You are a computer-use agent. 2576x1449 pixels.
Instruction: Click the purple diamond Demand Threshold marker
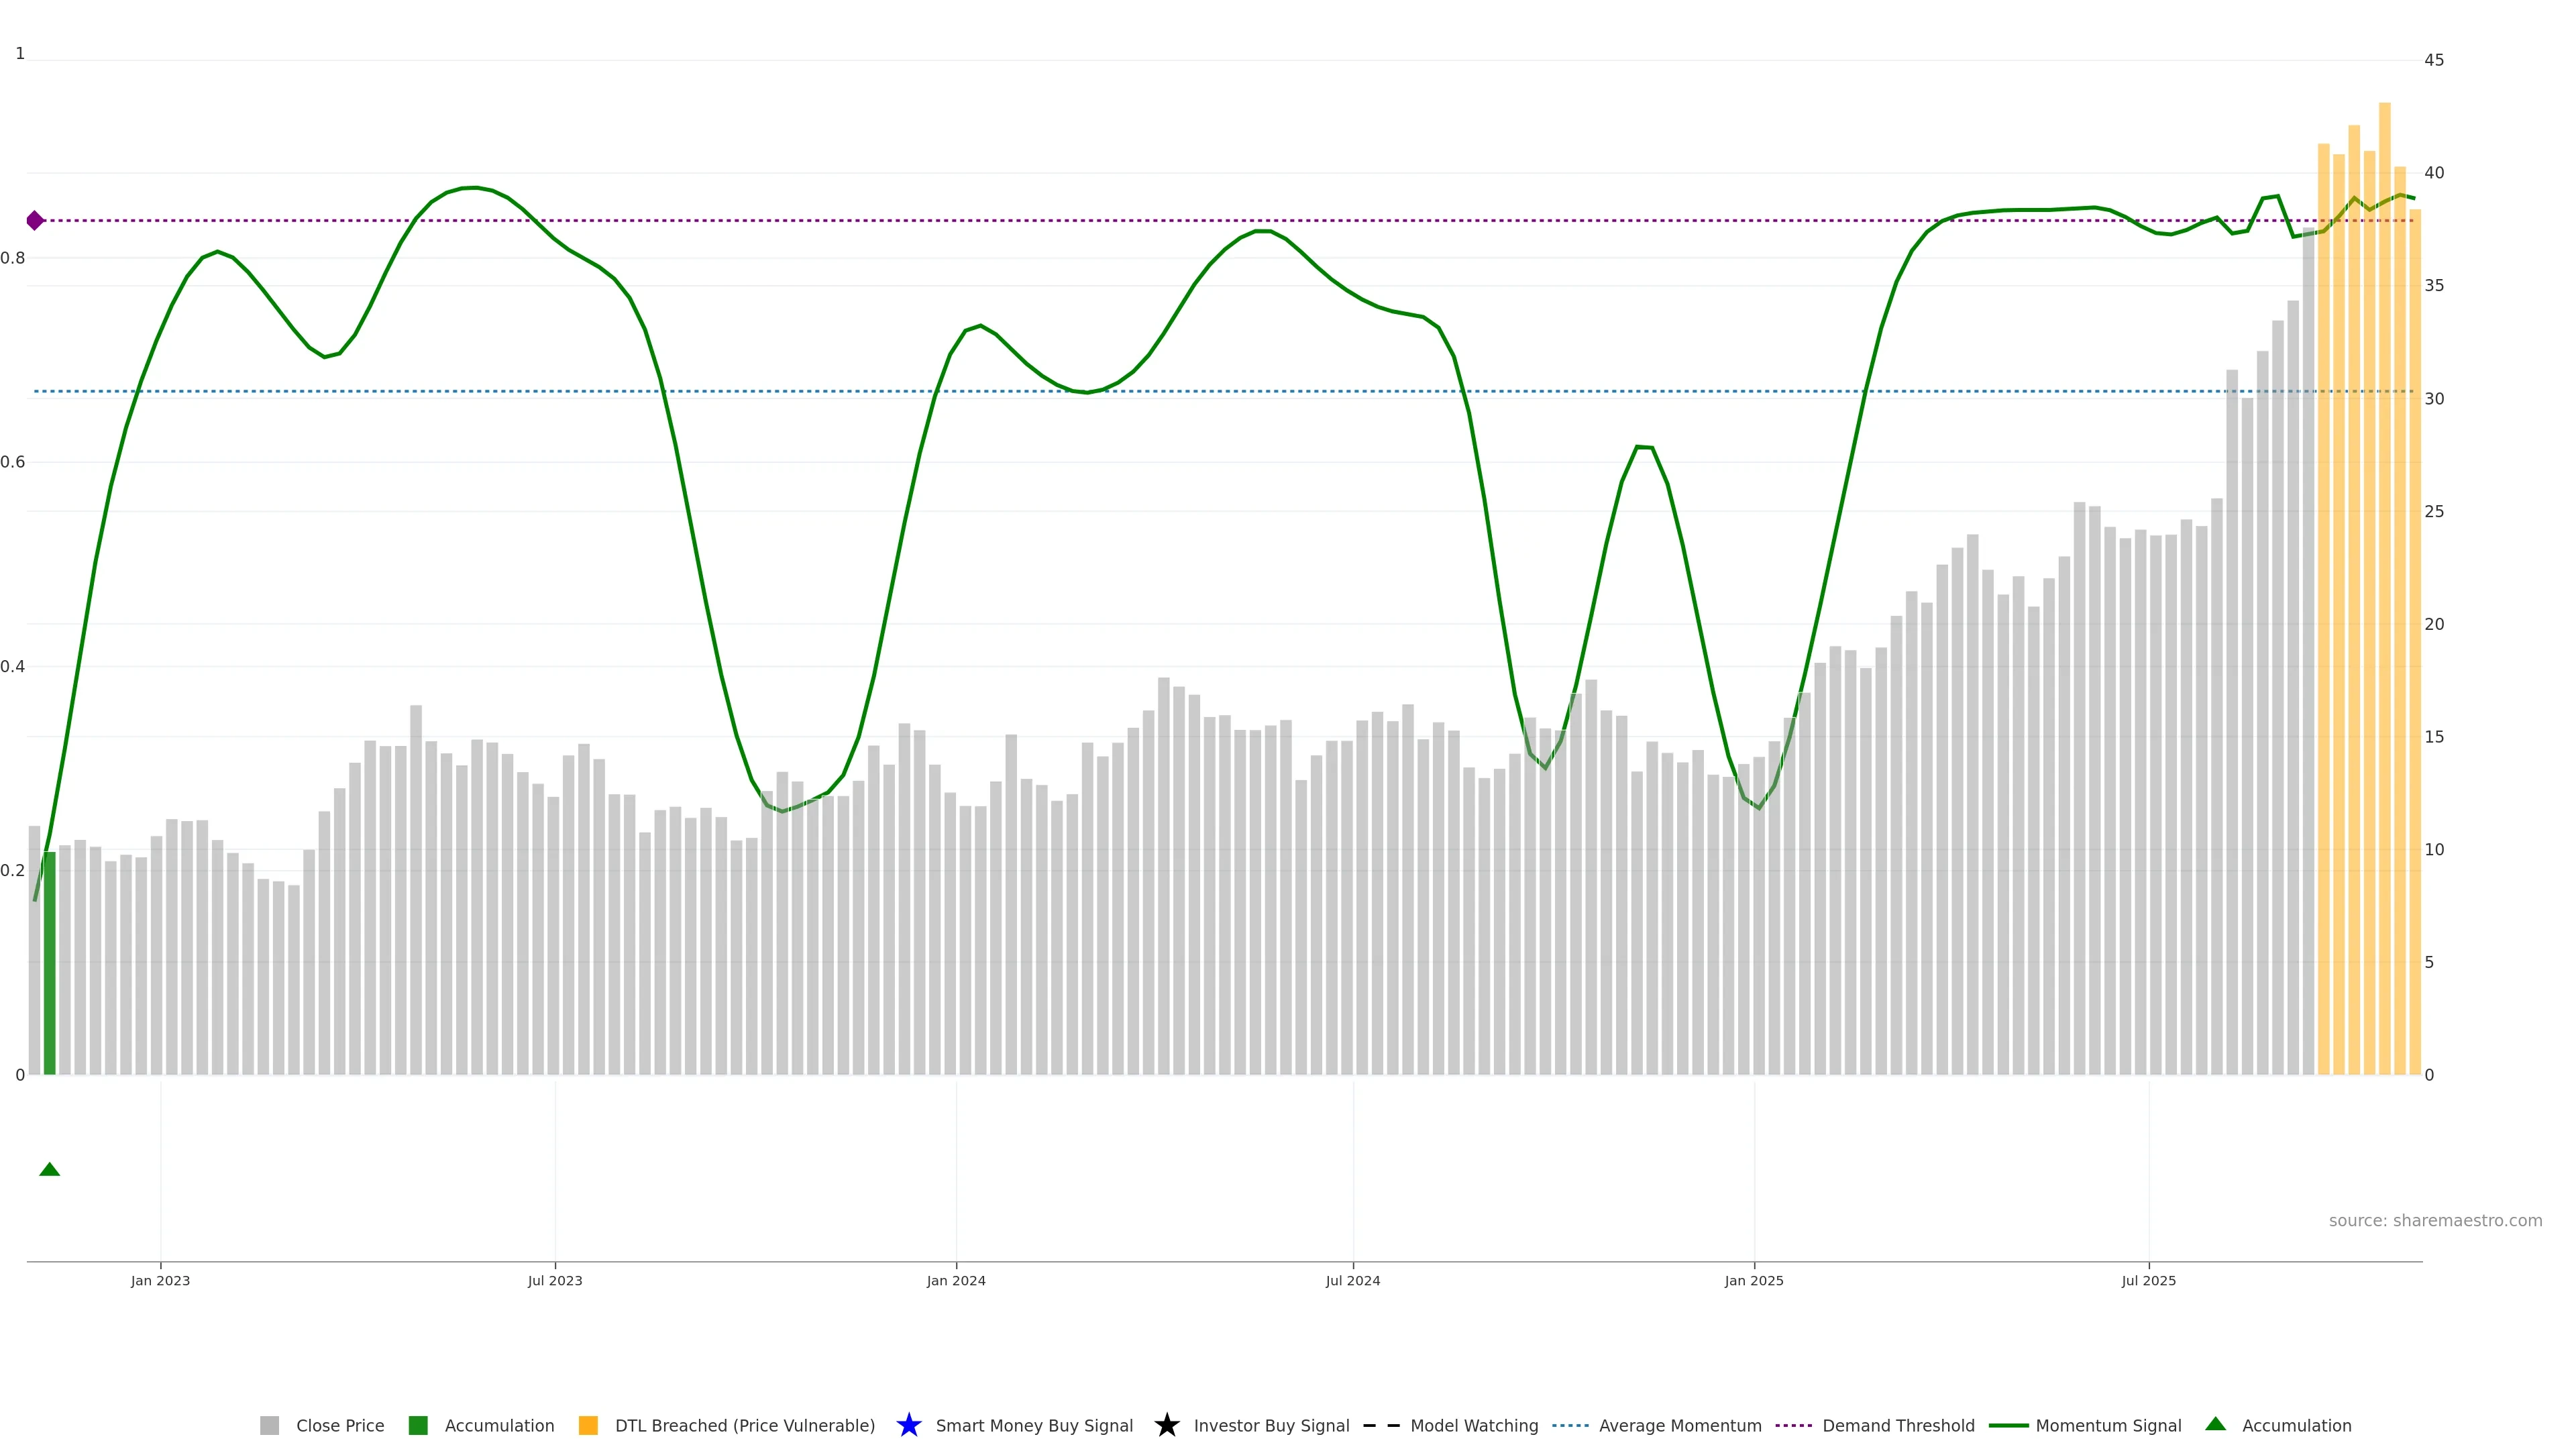(35, 220)
